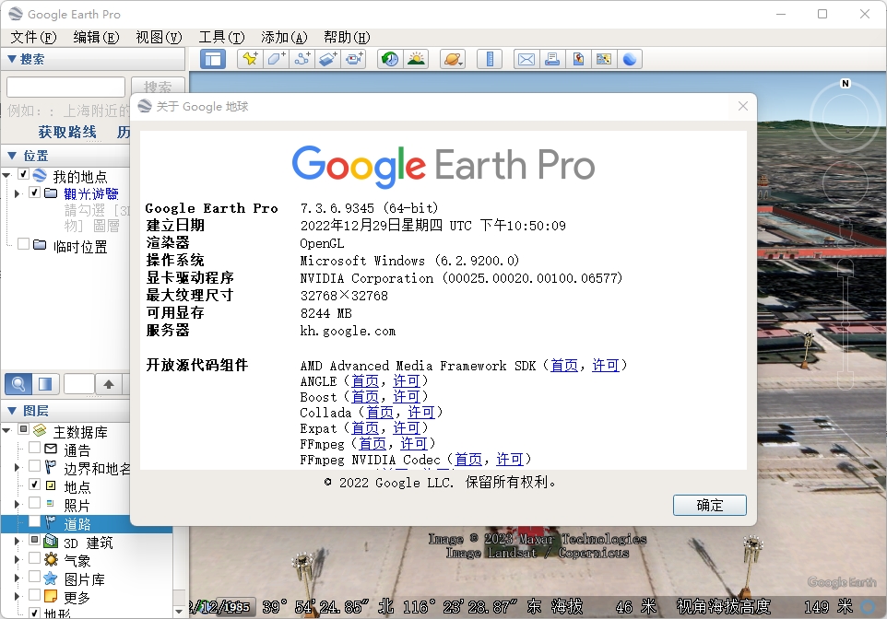This screenshot has height=619, width=887.
Task: Open the 帮助(H) menu
Action: tap(346, 37)
